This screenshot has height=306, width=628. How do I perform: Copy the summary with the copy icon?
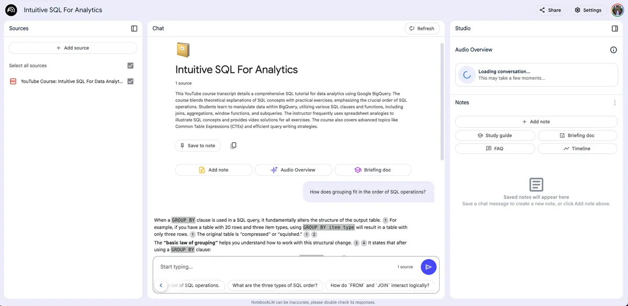[x=233, y=145]
